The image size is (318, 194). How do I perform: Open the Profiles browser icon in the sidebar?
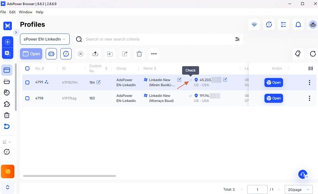pos(7,70)
